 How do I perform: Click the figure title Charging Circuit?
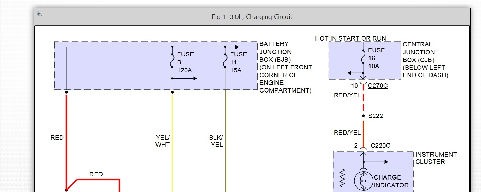tap(252, 17)
